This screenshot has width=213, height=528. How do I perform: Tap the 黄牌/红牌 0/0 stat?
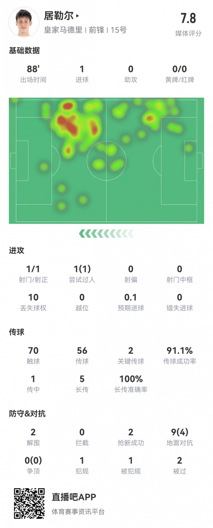point(179,73)
